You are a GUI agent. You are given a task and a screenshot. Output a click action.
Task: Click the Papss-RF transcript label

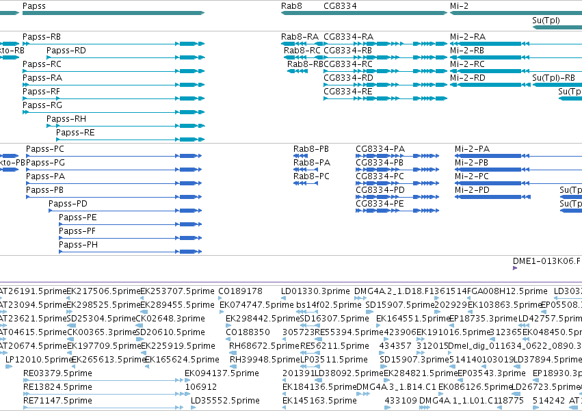41,92
